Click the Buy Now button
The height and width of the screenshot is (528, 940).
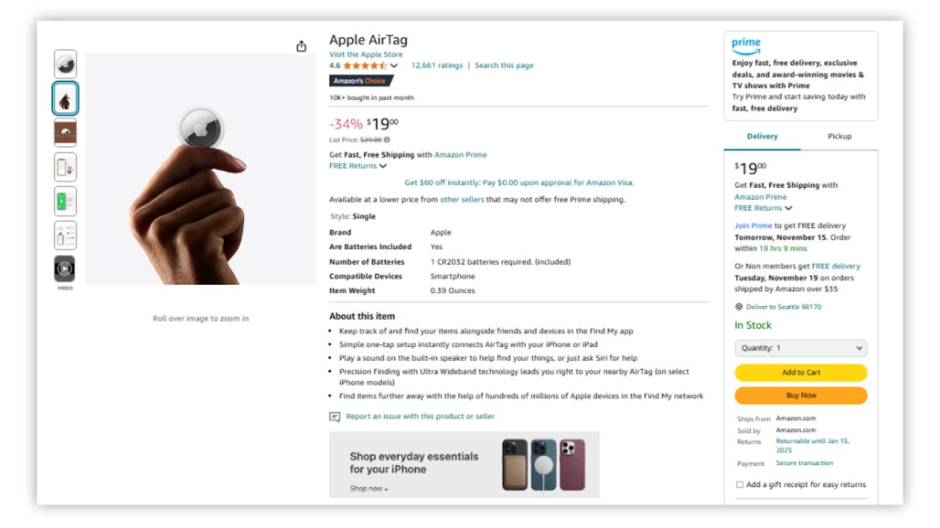tap(800, 395)
